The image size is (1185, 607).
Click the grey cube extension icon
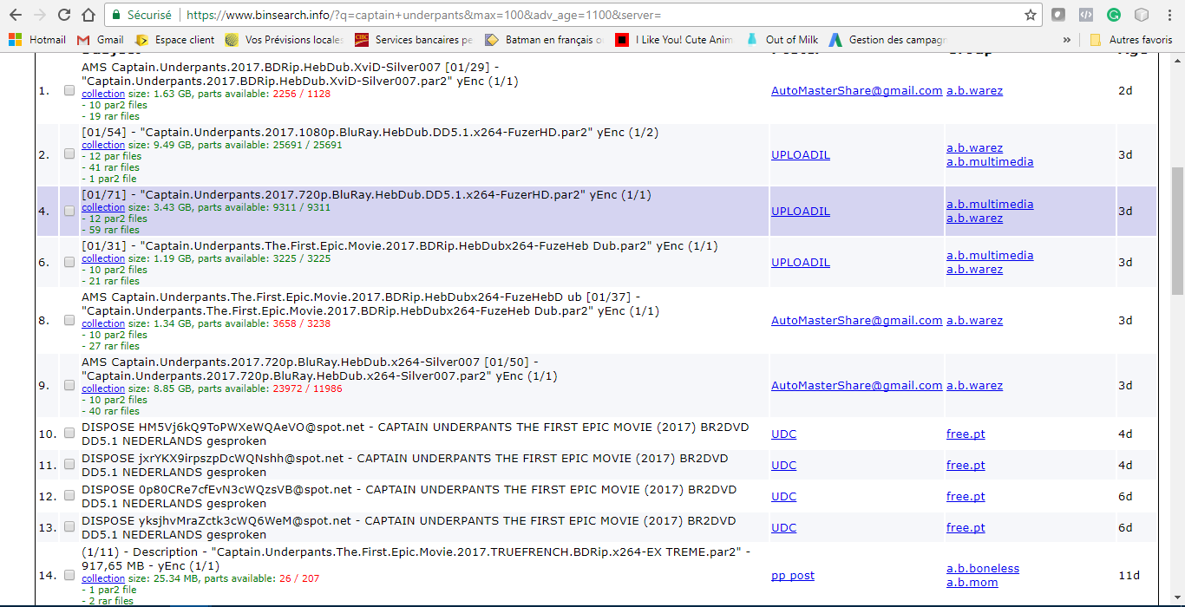1142,15
